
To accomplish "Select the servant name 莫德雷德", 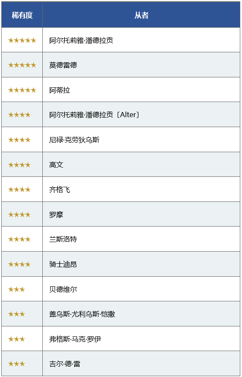I will [63, 65].
